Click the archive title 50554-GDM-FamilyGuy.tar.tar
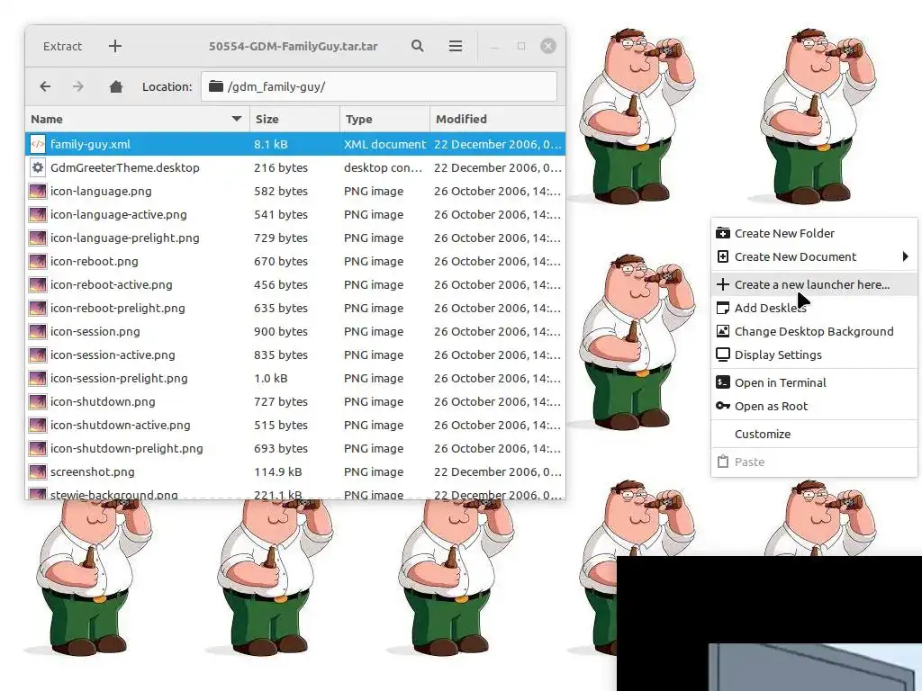922x691 pixels. pos(293,46)
